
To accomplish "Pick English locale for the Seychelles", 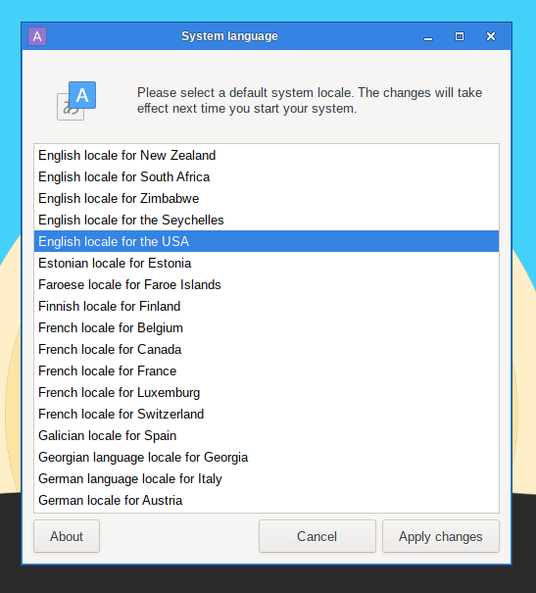I will click(267, 220).
